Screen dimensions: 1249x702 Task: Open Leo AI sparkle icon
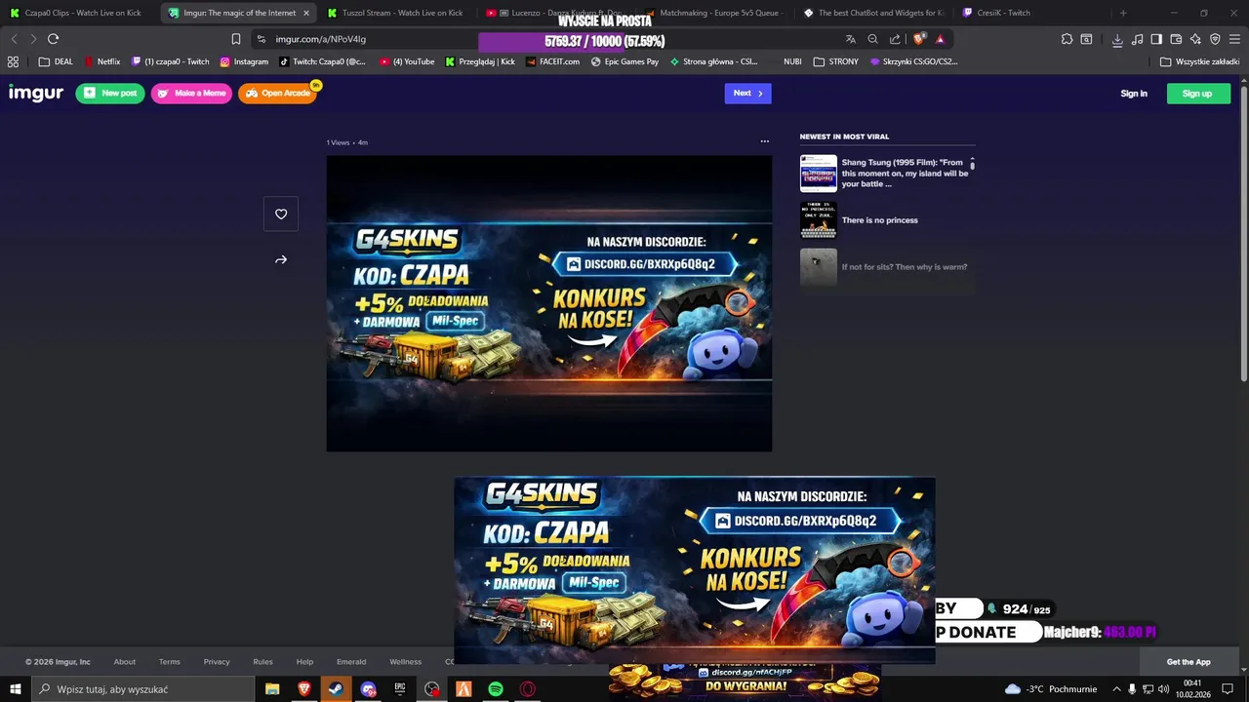1195,39
